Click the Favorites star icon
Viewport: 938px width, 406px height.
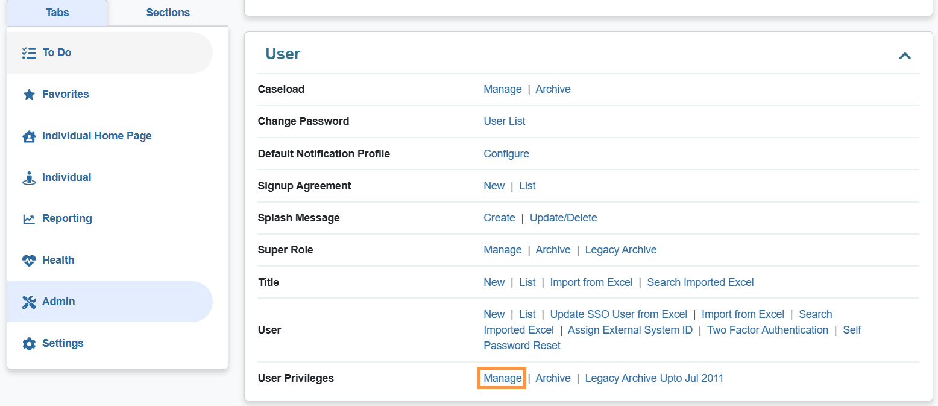[29, 95]
